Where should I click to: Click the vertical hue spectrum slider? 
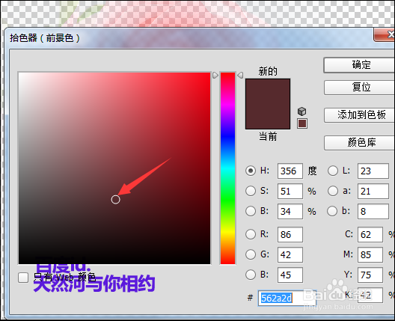pyautogui.click(x=227, y=168)
